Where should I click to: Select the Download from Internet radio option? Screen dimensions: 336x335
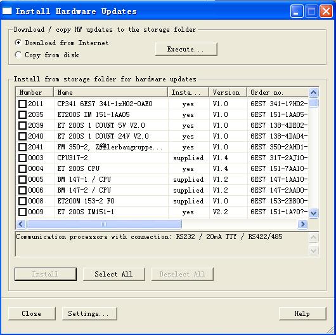tap(18, 43)
